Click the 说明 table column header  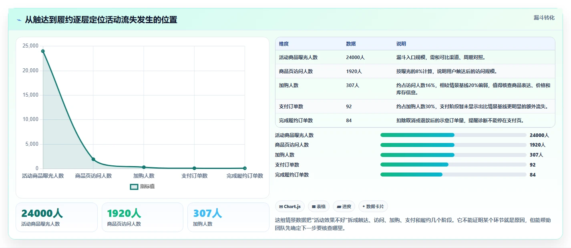tap(401, 44)
